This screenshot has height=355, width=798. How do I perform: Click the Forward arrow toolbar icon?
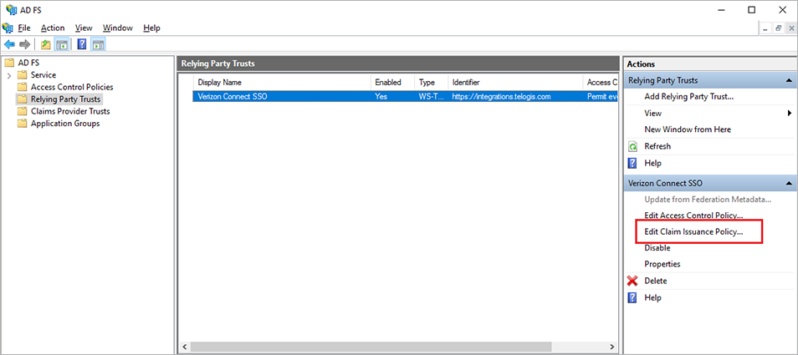(x=24, y=44)
